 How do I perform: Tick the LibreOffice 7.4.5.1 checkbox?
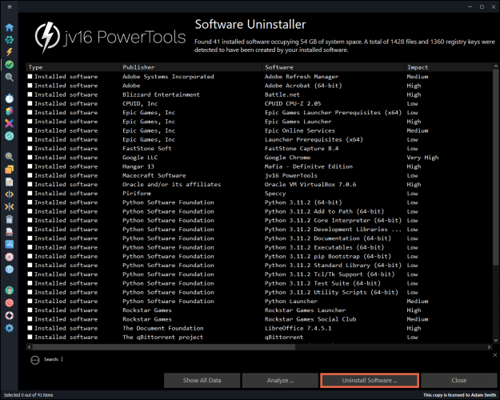click(30, 328)
